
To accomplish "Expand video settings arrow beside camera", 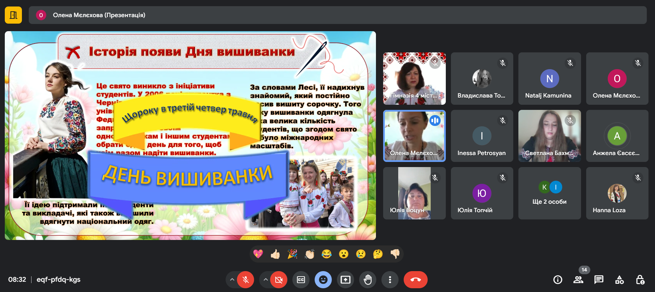I will click(265, 280).
